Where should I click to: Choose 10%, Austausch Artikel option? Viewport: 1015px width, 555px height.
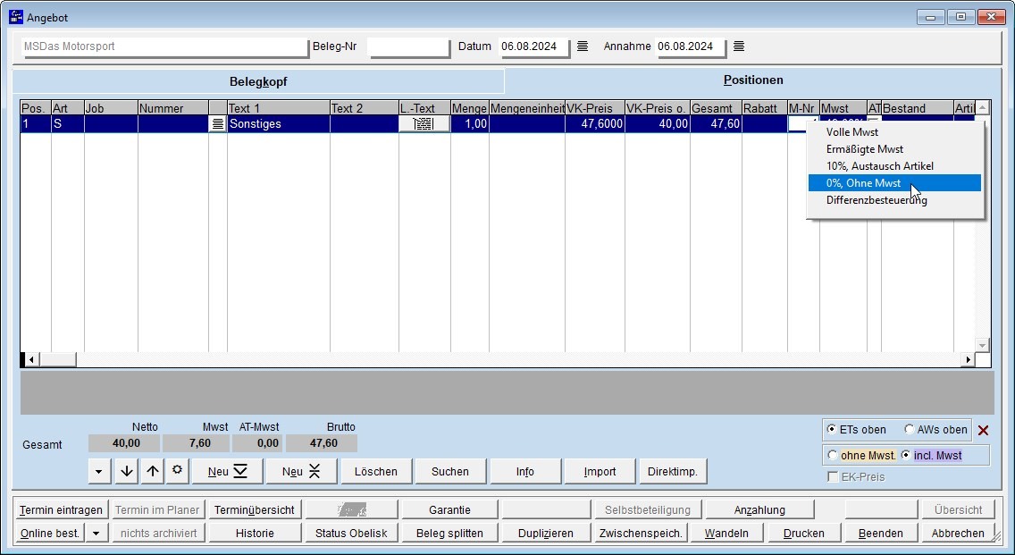click(x=894, y=166)
